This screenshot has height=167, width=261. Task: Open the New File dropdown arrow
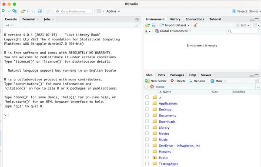tap(9, 11)
